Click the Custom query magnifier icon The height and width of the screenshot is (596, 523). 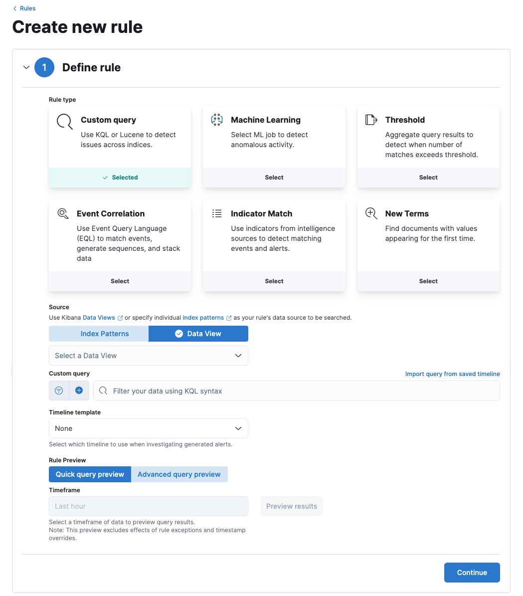65,121
